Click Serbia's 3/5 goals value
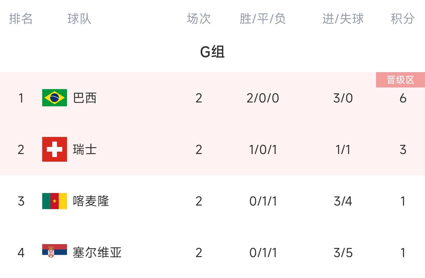The width and height of the screenshot is (425, 278). 343,253
